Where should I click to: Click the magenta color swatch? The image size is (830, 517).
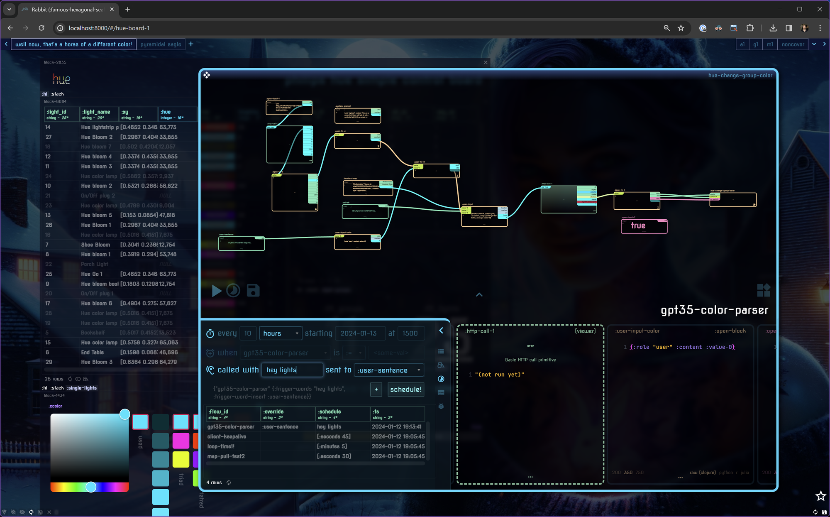181,441
